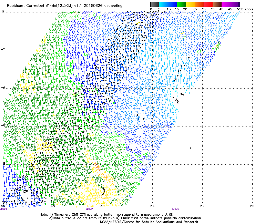Click the latitude label '-6'
This screenshot has width=255, height=224.
point(3,125)
